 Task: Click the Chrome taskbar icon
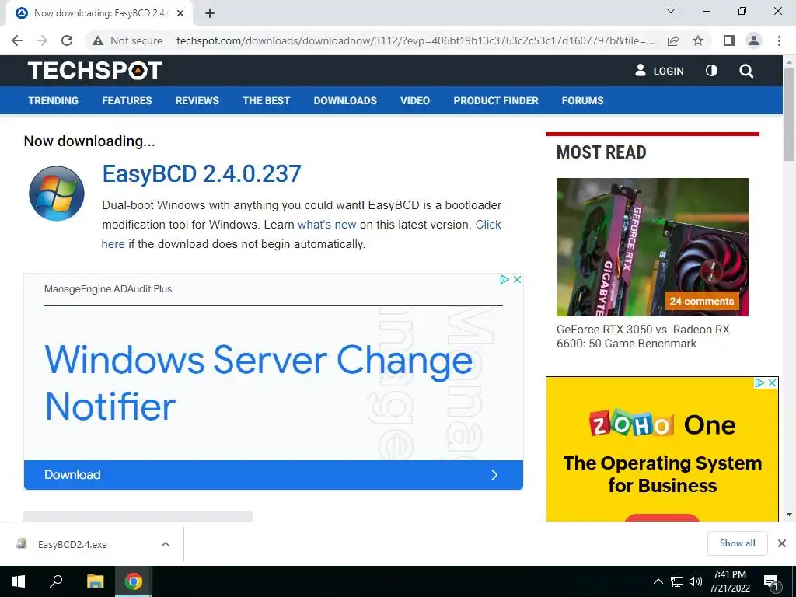click(x=134, y=581)
